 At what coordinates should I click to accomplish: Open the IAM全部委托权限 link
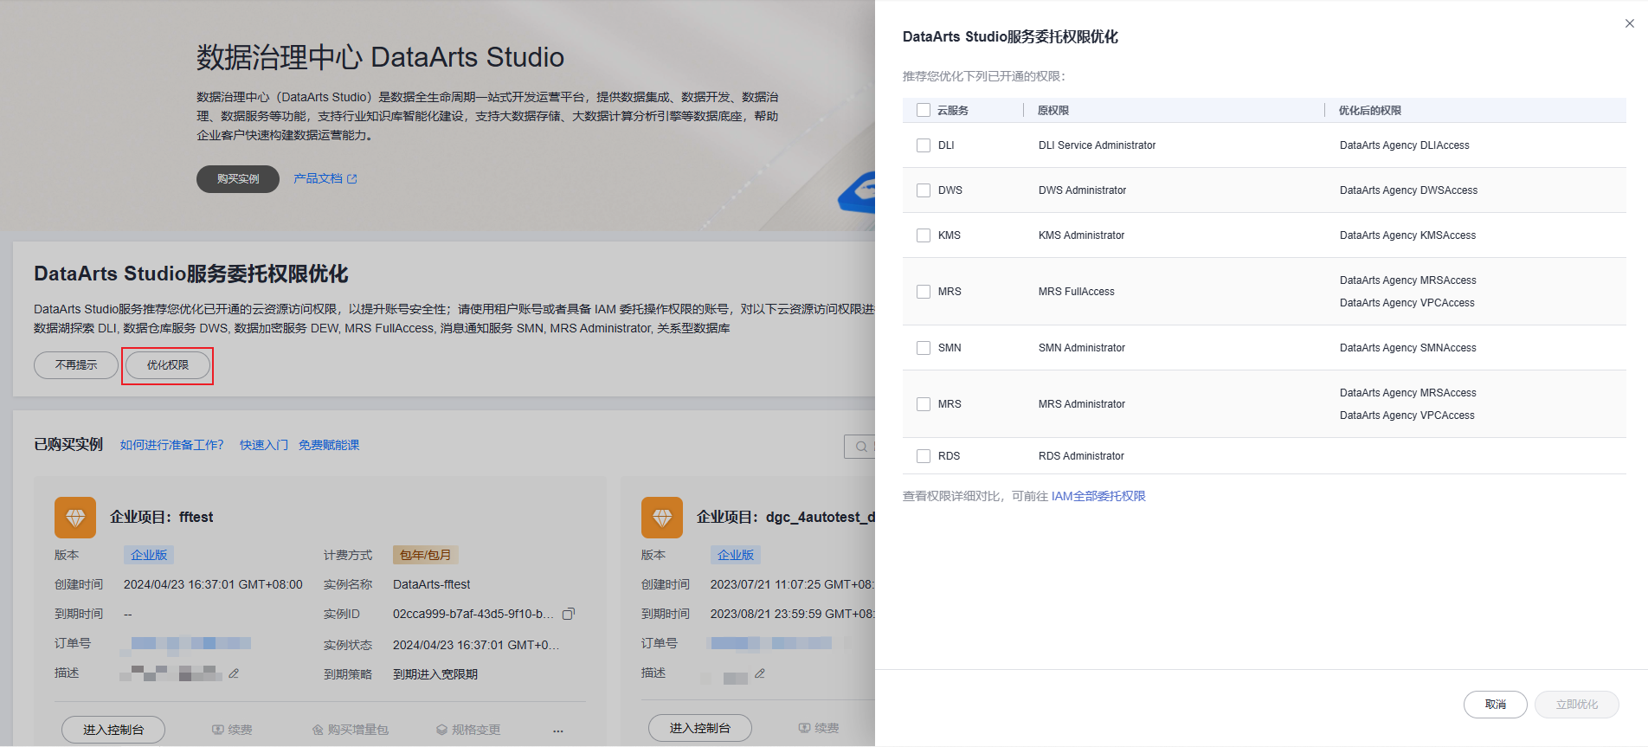click(1098, 496)
